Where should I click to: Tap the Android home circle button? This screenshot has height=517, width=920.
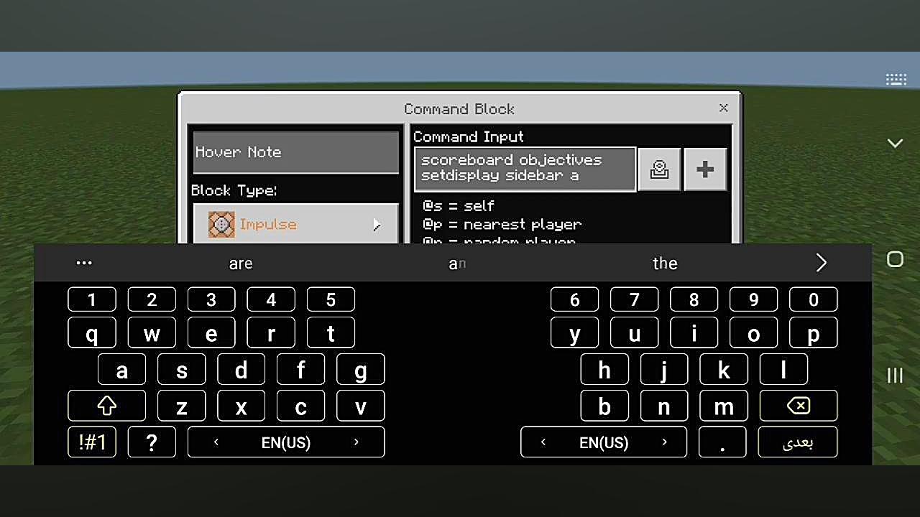[x=895, y=259]
